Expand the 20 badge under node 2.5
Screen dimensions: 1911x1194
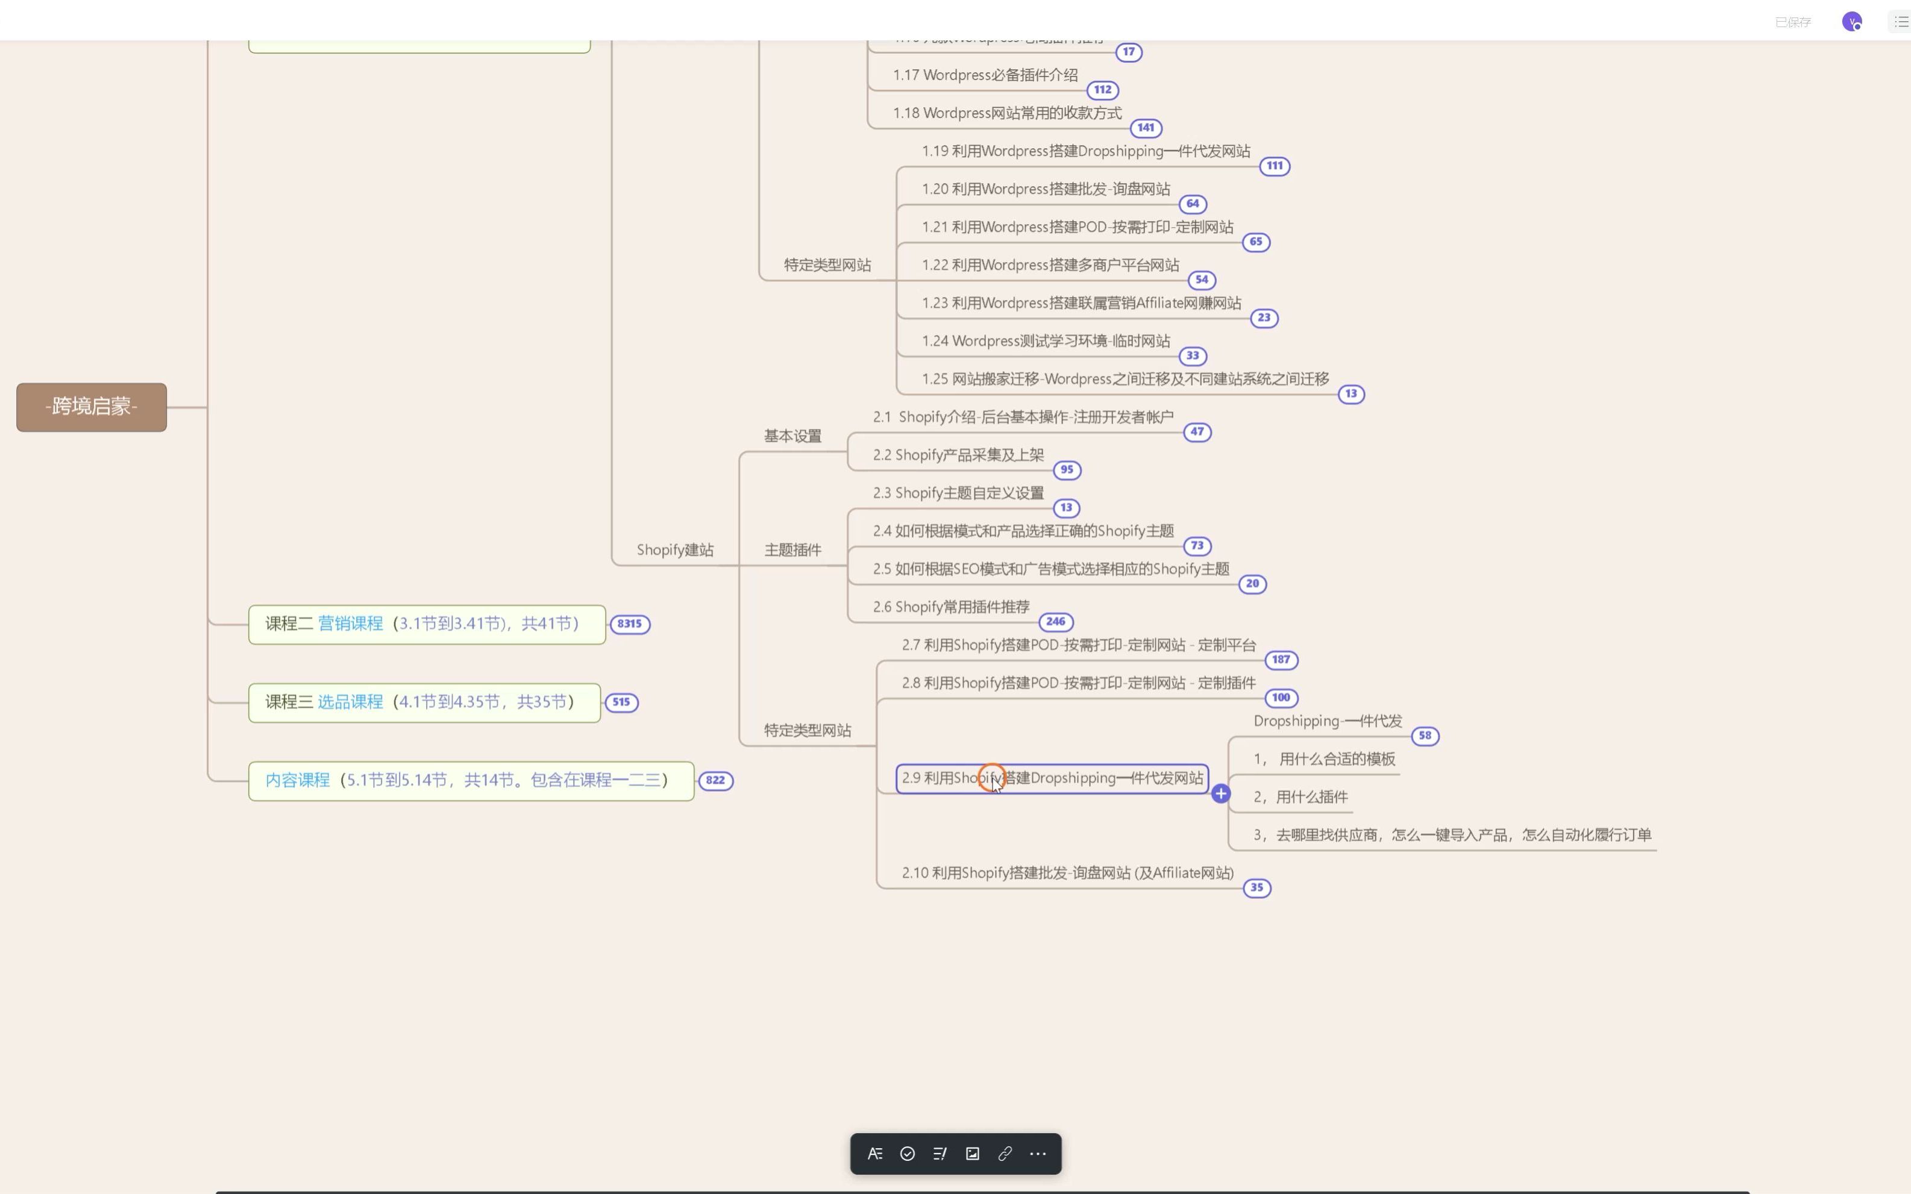(1253, 584)
